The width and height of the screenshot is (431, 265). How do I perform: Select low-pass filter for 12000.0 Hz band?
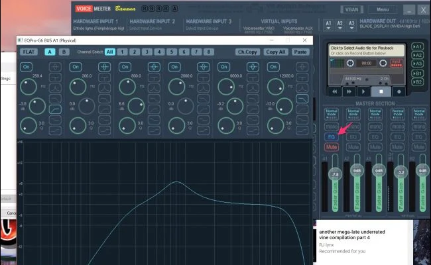[x=302, y=99]
